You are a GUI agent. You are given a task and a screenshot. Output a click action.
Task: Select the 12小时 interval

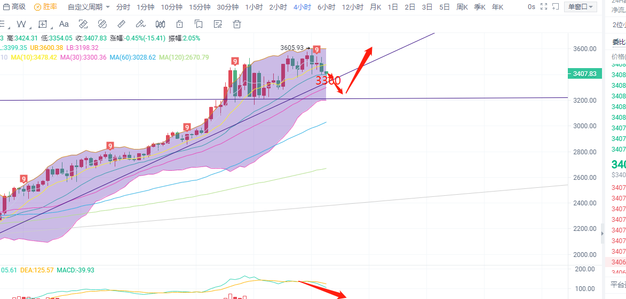353,7
